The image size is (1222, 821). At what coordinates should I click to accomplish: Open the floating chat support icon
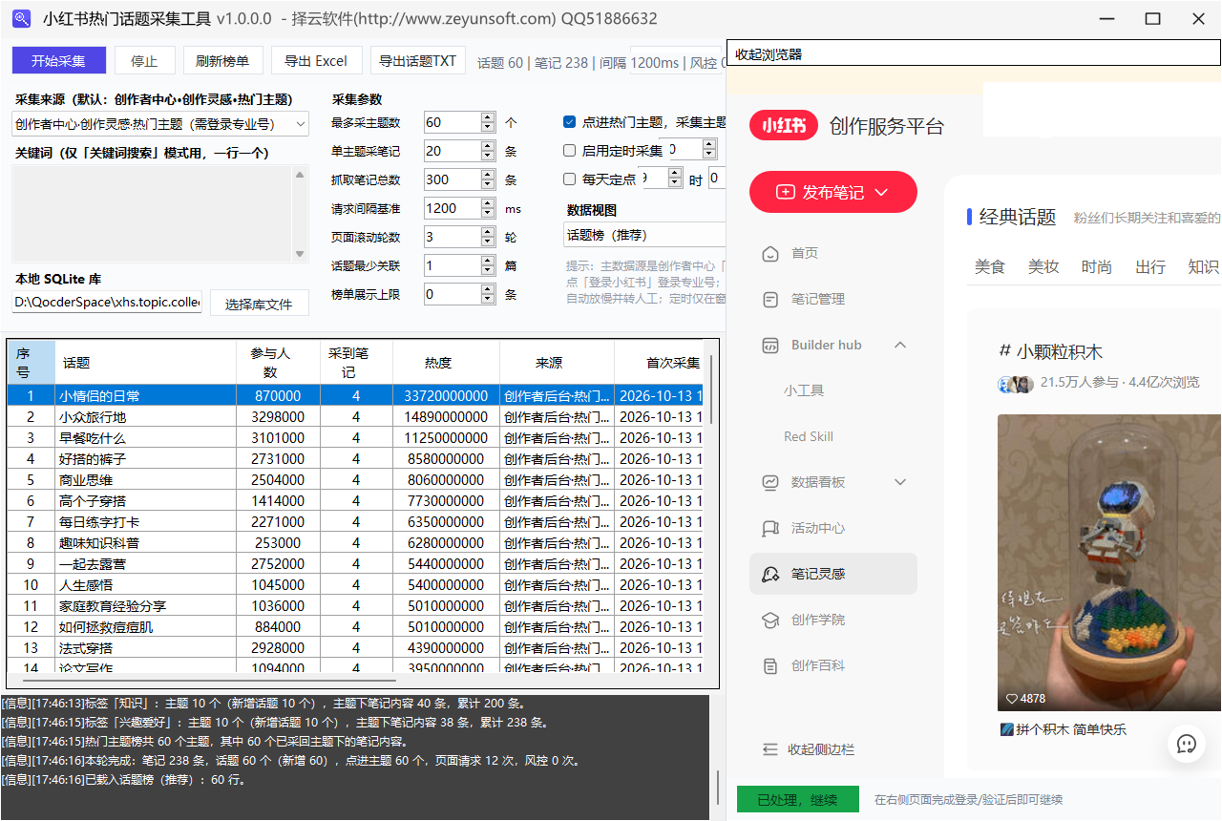click(x=1187, y=744)
